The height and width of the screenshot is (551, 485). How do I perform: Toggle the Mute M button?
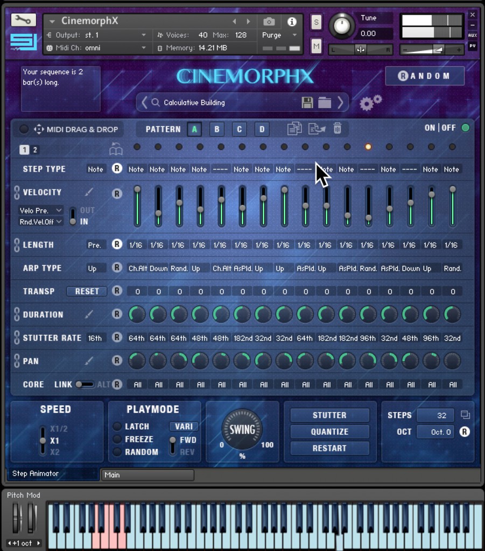coord(316,46)
